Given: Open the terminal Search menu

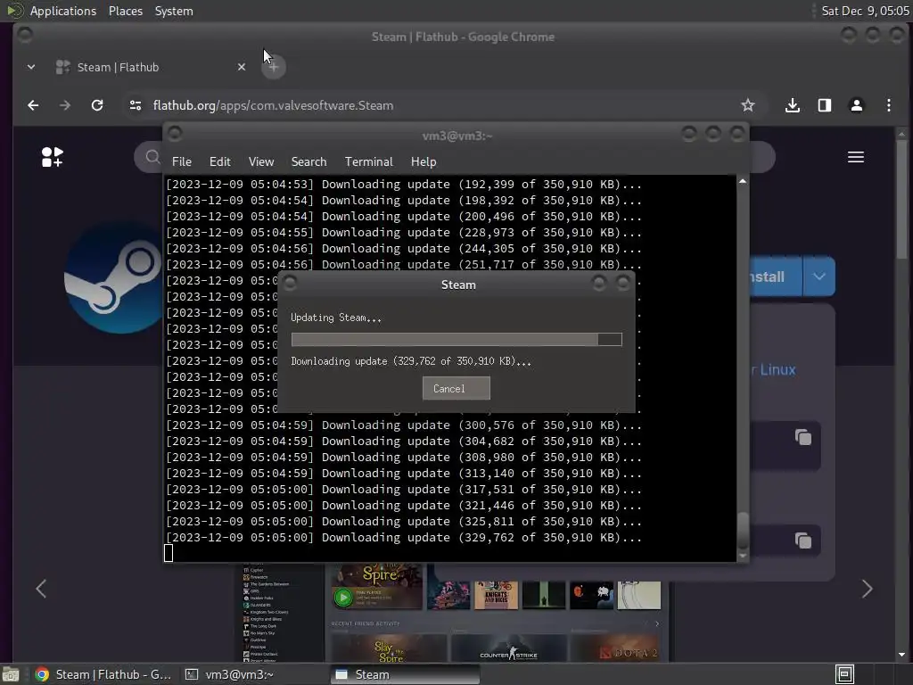Looking at the screenshot, I should 308,162.
